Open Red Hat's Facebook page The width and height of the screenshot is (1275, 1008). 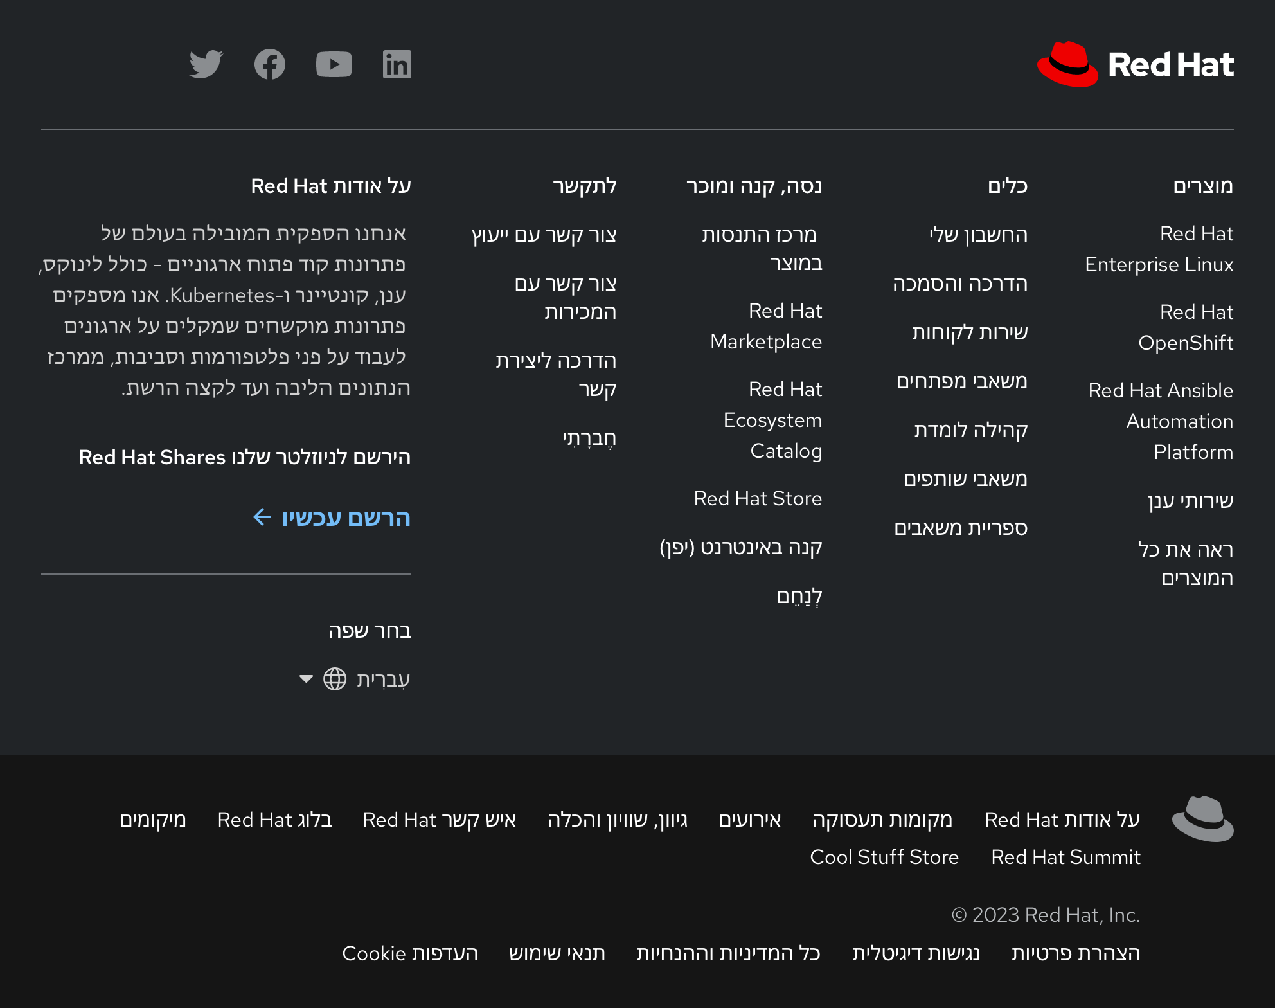[270, 64]
